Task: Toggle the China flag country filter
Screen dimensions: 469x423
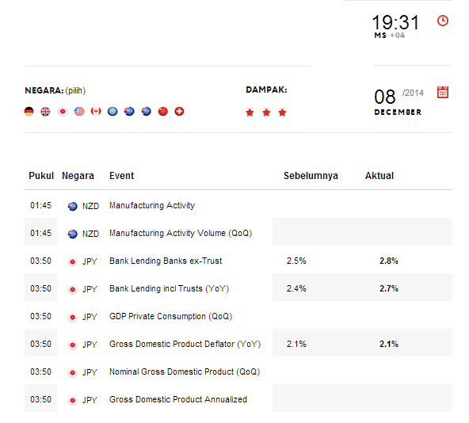Action: point(163,111)
